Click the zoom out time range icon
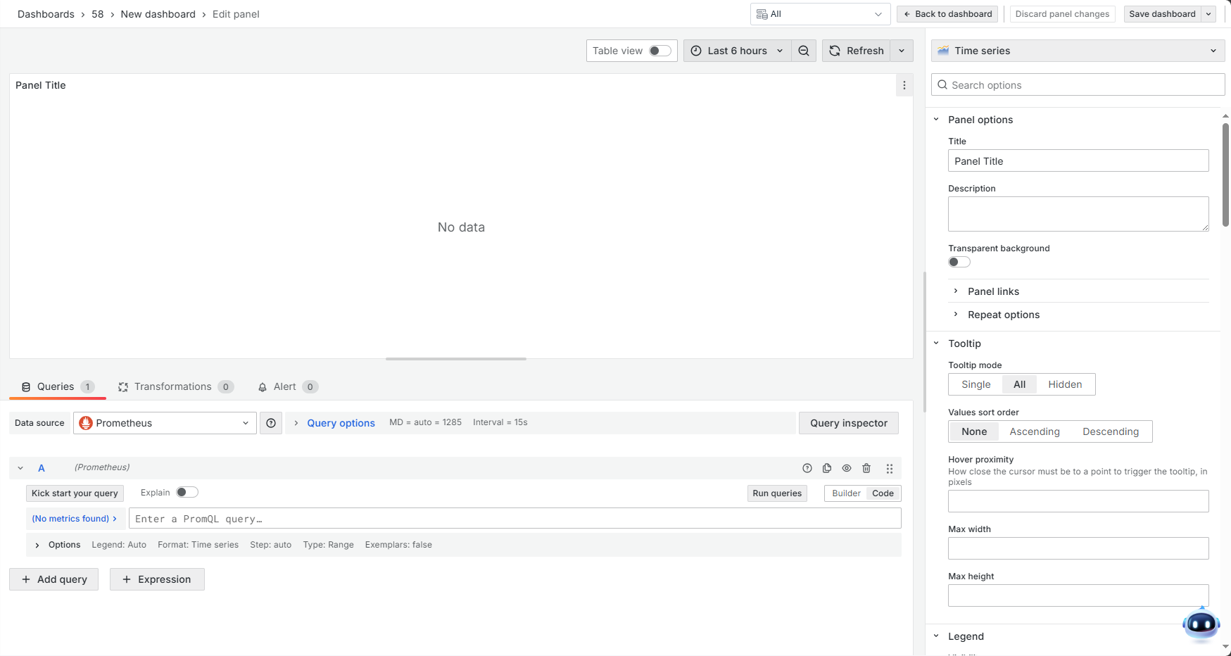Image resolution: width=1231 pixels, height=656 pixels. click(803, 51)
